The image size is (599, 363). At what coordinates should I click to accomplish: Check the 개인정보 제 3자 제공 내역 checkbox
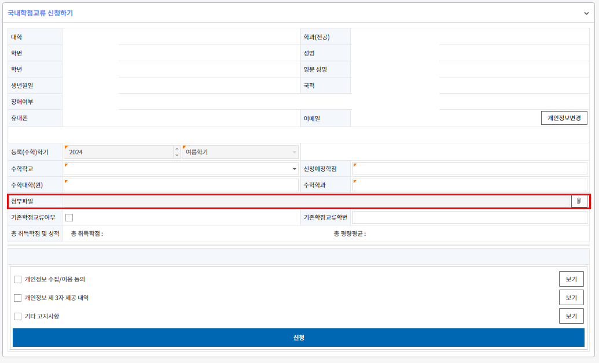click(17, 298)
